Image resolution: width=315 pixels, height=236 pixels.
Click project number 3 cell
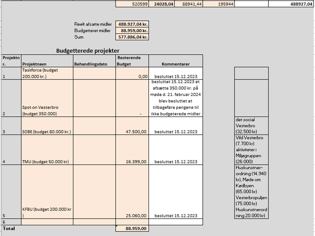click(x=11, y=126)
